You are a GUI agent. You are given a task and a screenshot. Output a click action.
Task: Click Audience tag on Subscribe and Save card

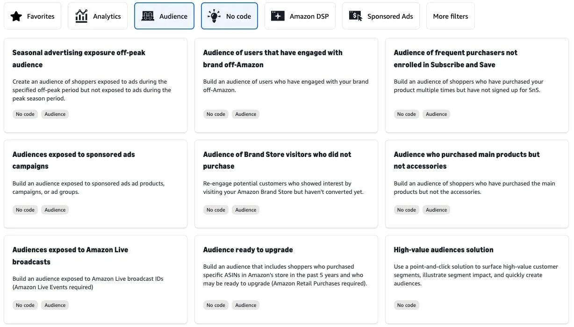437,114
